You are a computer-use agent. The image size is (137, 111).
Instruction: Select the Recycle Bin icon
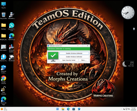[x=4, y=16]
